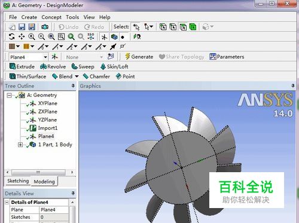
Task: Enable the vertex selection filter
Action: click(163, 27)
